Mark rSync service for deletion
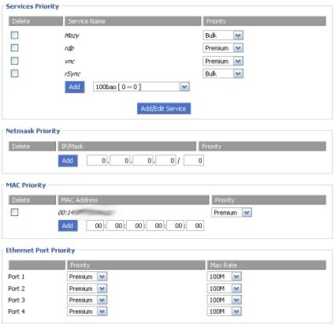The width and height of the screenshot is (335, 328). point(14,73)
